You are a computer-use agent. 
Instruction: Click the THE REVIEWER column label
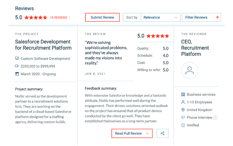194,34
